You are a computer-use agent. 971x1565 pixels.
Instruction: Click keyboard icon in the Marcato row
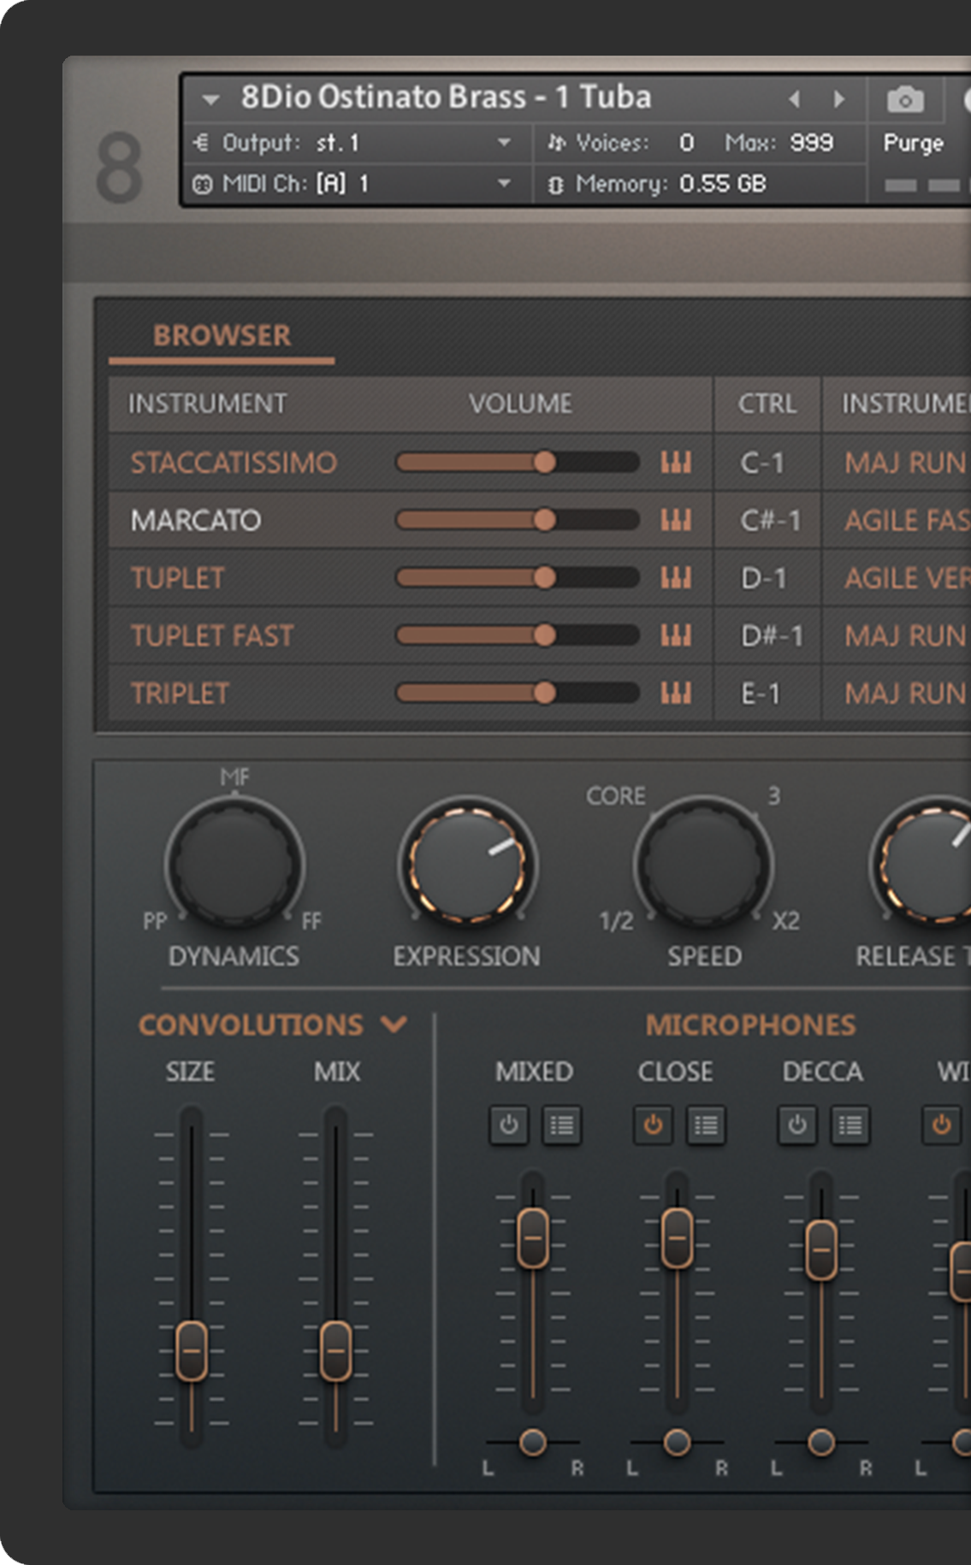675,520
